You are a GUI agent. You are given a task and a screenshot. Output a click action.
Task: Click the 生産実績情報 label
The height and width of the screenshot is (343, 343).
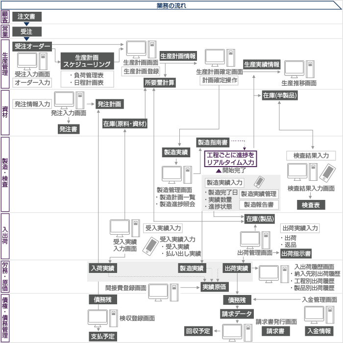(262, 64)
